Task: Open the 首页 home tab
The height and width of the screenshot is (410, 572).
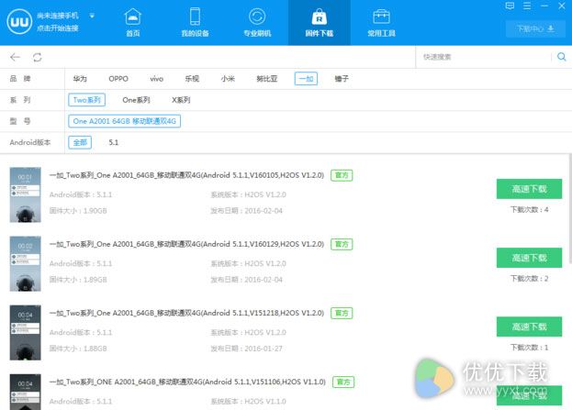Action: (133, 23)
